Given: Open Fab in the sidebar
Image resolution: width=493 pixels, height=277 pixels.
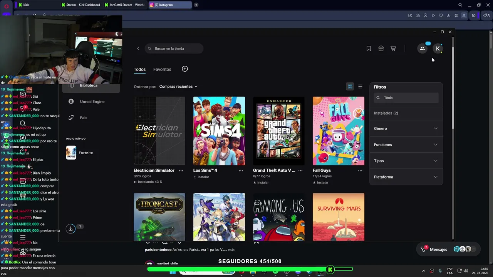Looking at the screenshot, I should tap(91, 118).
